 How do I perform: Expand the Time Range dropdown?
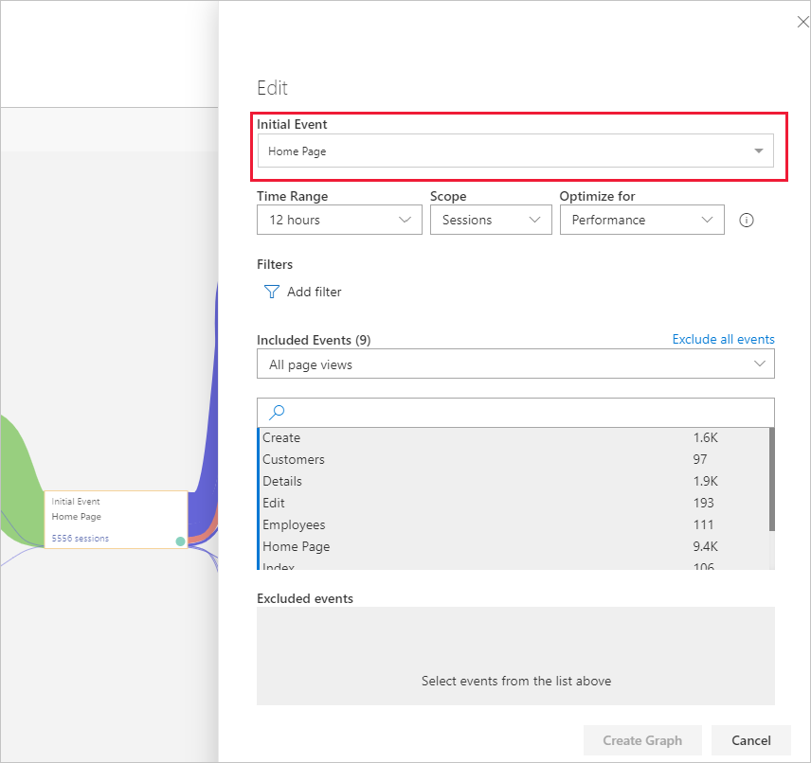(339, 220)
